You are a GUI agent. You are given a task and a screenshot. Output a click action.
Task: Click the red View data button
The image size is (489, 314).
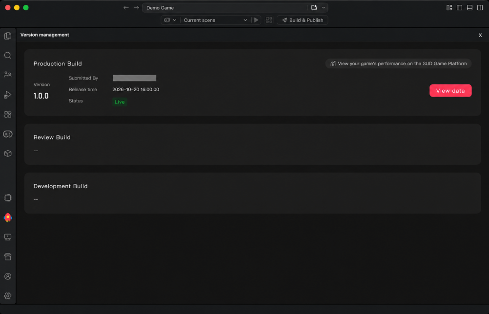click(x=450, y=91)
